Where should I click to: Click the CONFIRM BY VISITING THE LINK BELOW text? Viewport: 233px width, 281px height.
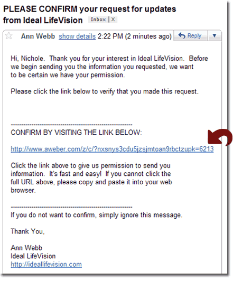tap(76, 133)
